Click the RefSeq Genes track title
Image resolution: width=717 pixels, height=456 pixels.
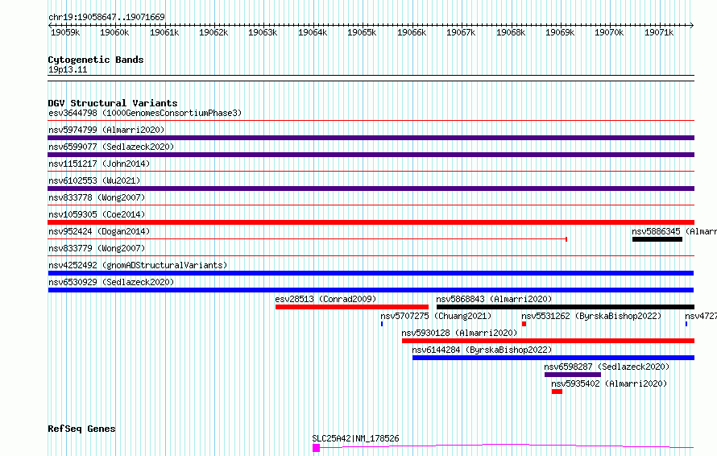[81, 429]
